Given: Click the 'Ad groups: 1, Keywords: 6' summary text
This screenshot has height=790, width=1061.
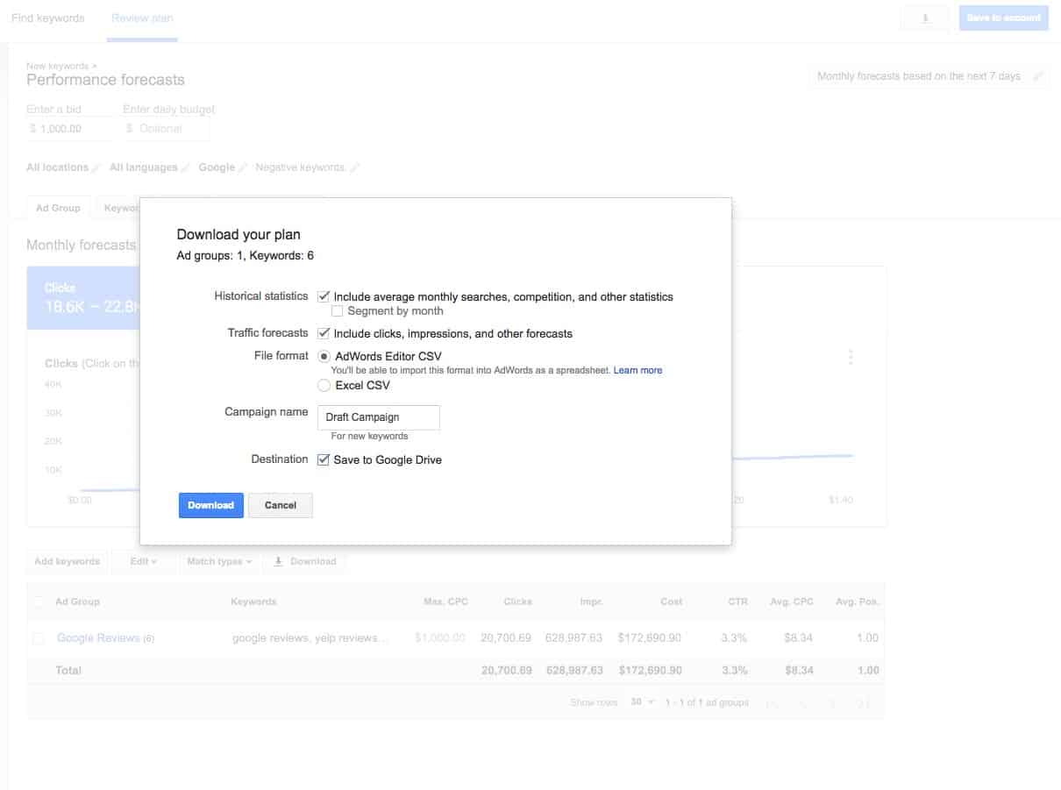Looking at the screenshot, I should coord(246,256).
